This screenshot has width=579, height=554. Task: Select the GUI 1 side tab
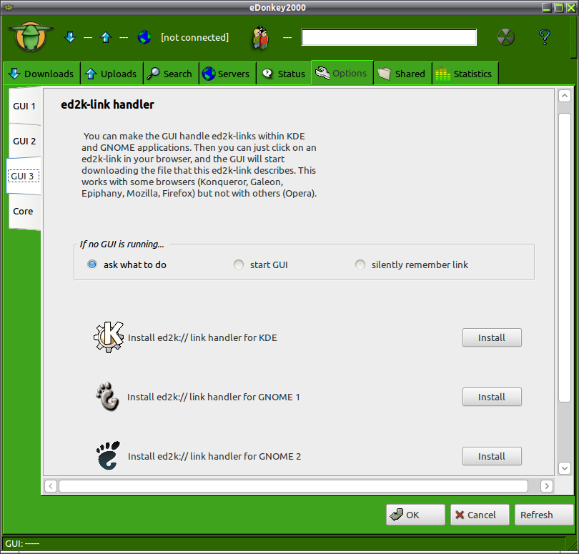coord(24,106)
